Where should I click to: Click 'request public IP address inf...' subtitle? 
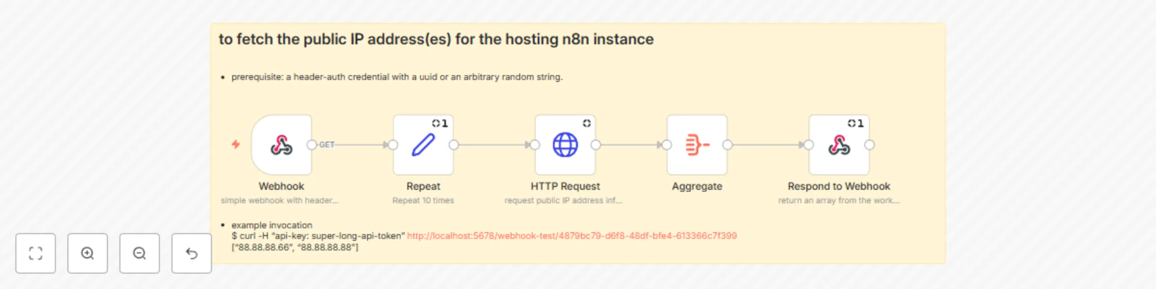click(564, 200)
